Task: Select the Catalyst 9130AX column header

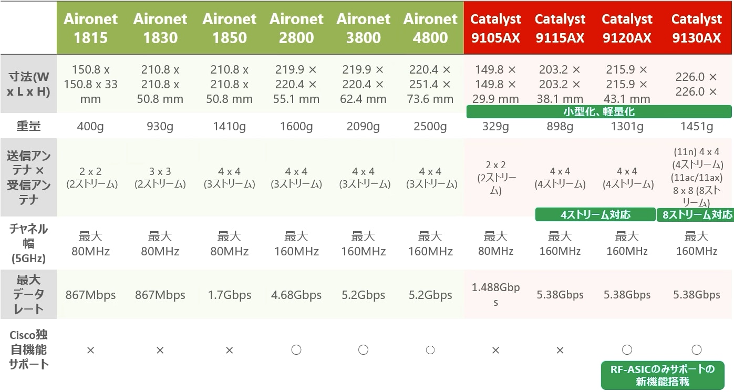Action: click(x=697, y=28)
